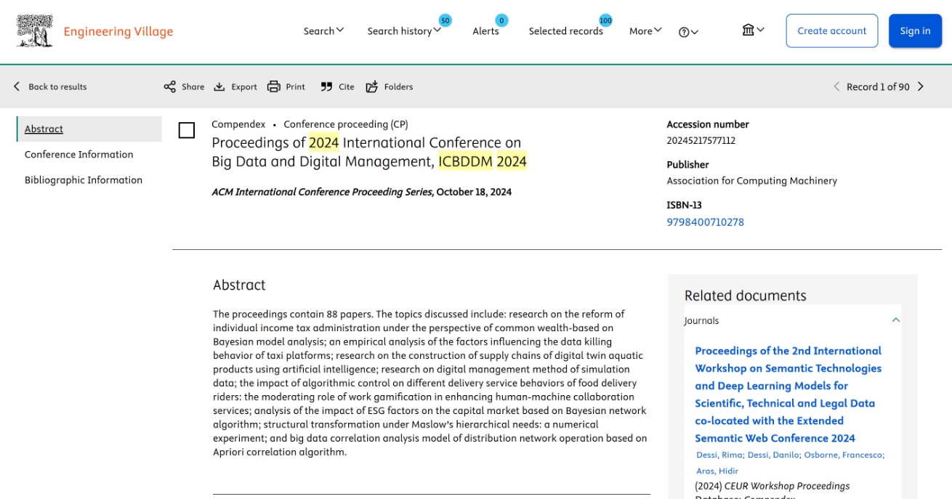Click the Search history count badge 50
The height and width of the screenshot is (499, 952).
pyautogui.click(x=445, y=20)
